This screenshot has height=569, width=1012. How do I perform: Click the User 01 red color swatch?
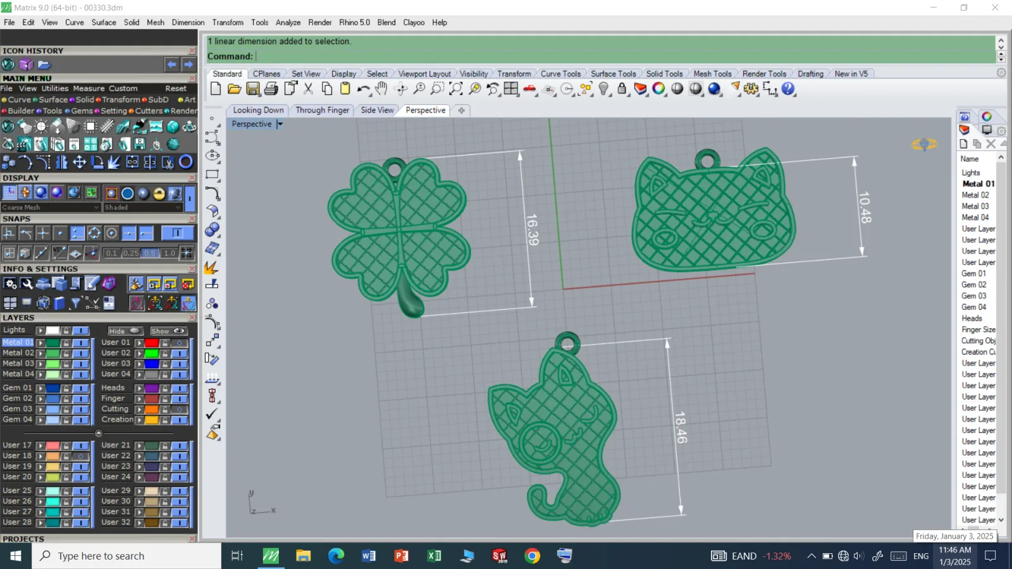[152, 343]
